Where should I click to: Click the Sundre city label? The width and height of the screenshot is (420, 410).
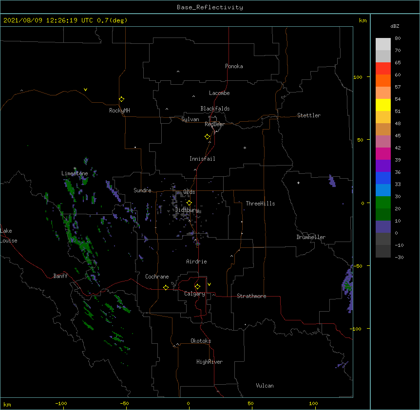click(142, 190)
